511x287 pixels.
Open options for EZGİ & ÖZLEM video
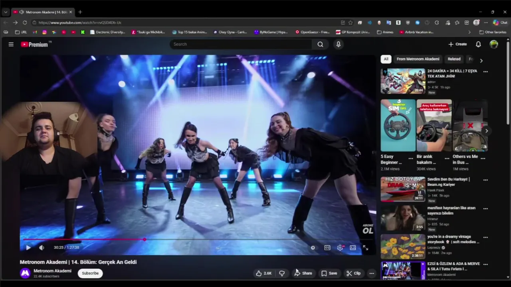[x=485, y=265]
